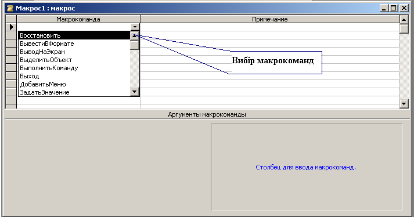Minimize the Макрос1 window
The image size is (414, 217).
(x=384, y=8)
